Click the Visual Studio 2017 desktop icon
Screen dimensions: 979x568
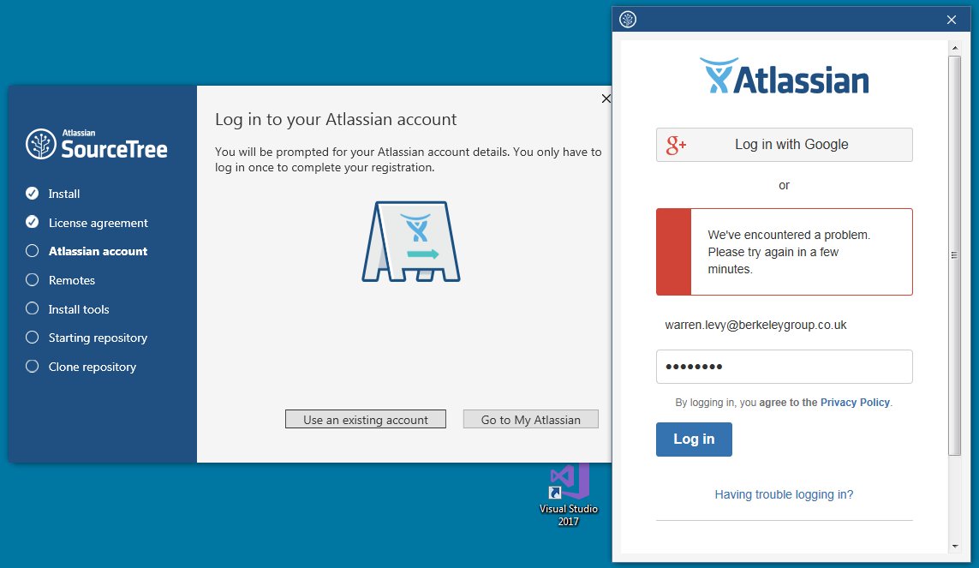pos(568,495)
